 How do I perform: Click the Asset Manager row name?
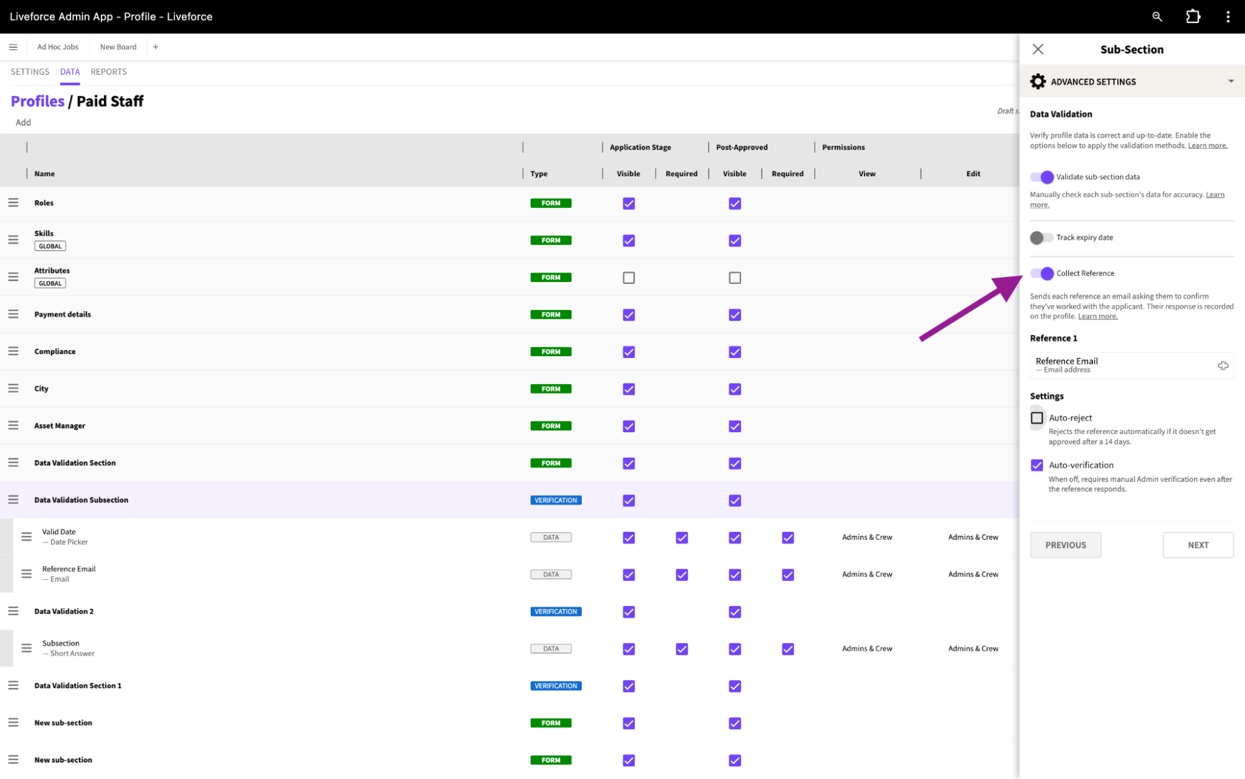[60, 426]
